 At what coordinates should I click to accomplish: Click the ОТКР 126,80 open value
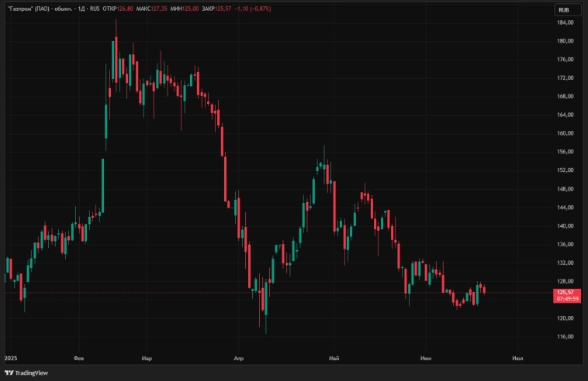point(118,9)
